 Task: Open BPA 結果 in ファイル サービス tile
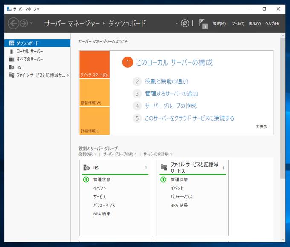point(179,205)
